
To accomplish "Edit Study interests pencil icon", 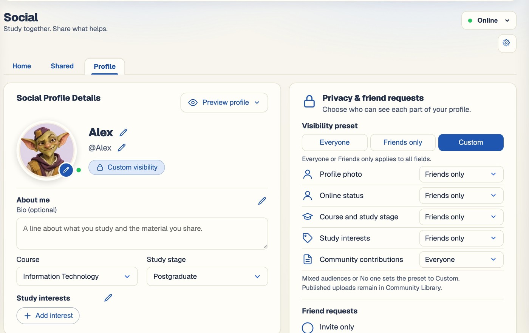I will point(108,298).
